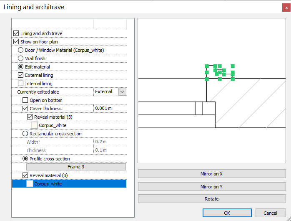Uncheck Show on floor plan
This screenshot has height=221, width=291.
pos(16,42)
